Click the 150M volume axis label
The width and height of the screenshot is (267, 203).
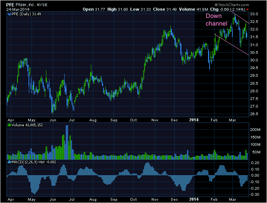(x=255, y=137)
